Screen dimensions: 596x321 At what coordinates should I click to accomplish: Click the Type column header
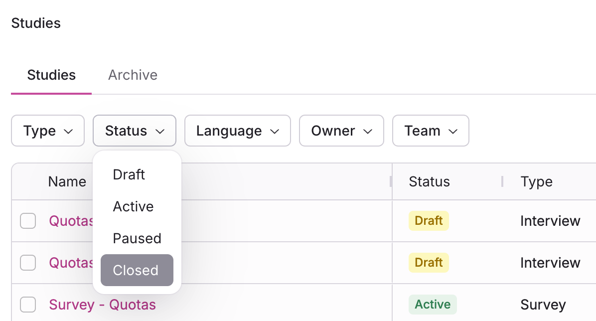click(536, 181)
